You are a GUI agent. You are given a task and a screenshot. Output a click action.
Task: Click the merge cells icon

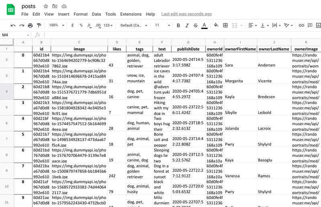click(235, 25)
